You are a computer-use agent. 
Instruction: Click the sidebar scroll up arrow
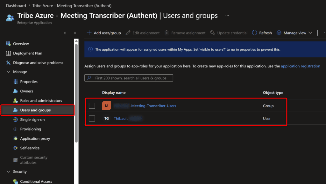[76, 41]
